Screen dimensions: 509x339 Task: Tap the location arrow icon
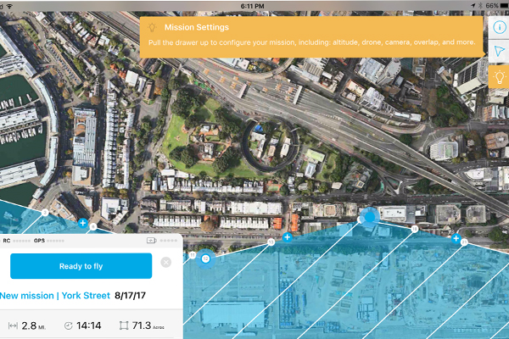point(500,51)
